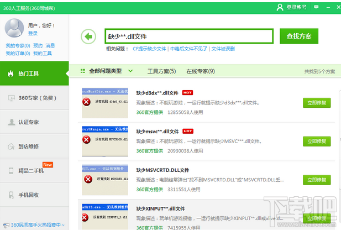Click 立即修复 for 缺少XINPUT**.dll文件
341x230 pixels.
point(317,218)
